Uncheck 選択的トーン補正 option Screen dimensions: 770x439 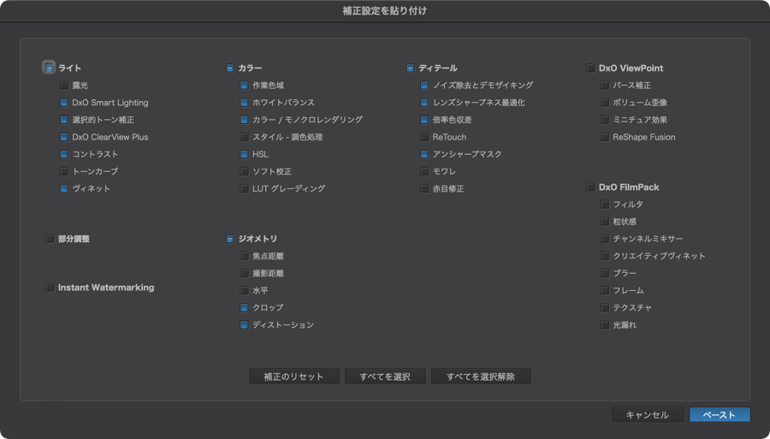coord(64,120)
